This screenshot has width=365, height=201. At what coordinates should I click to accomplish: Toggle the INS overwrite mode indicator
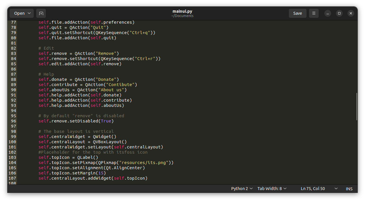(x=349, y=189)
